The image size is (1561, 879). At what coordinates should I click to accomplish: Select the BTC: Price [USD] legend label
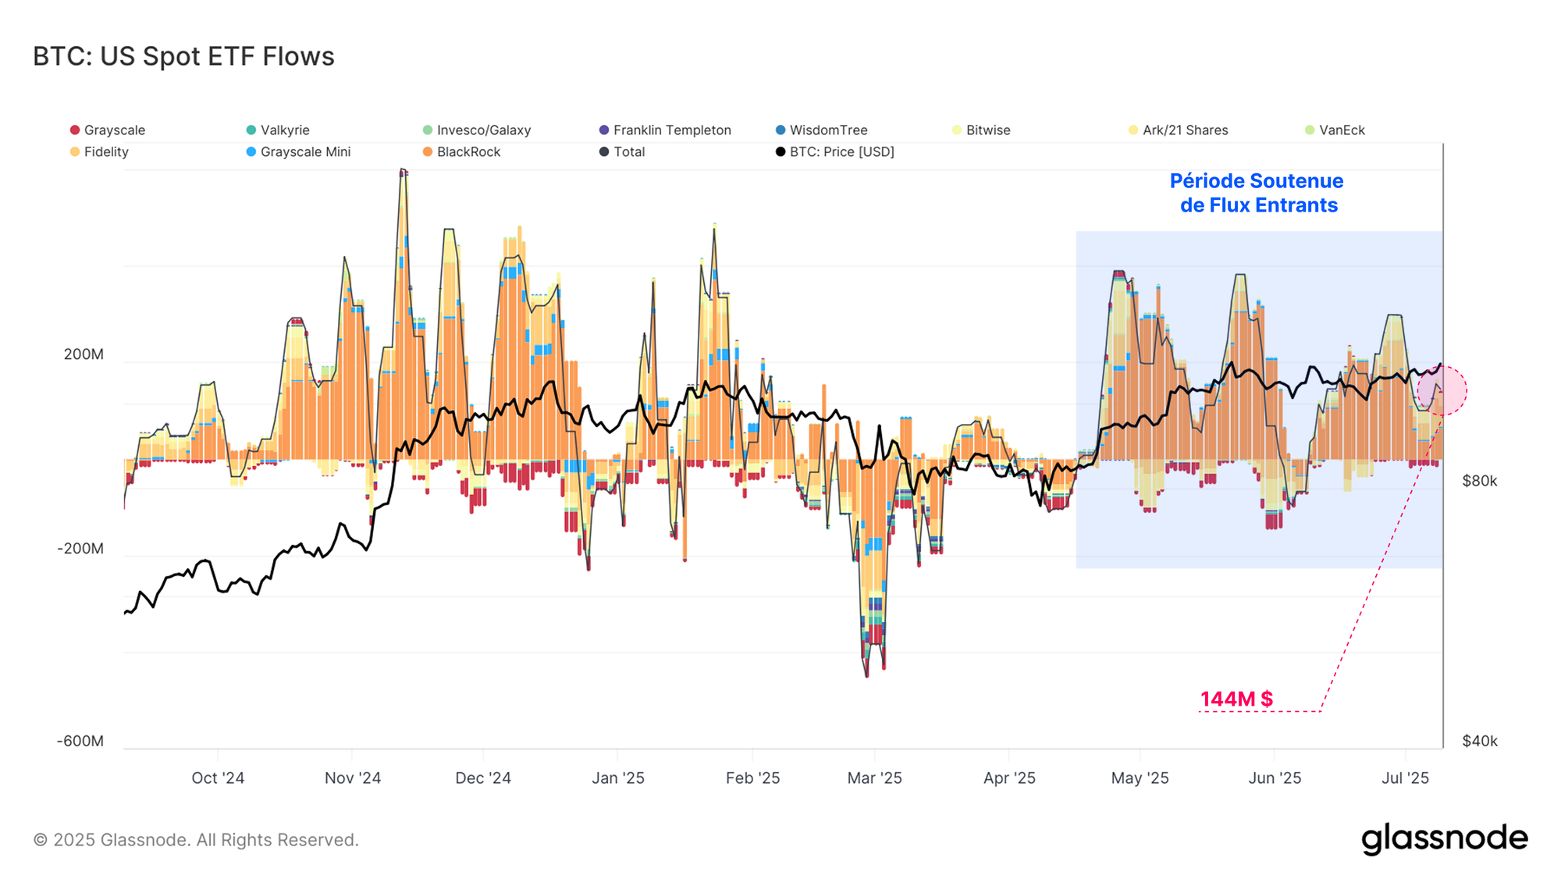[842, 152]
